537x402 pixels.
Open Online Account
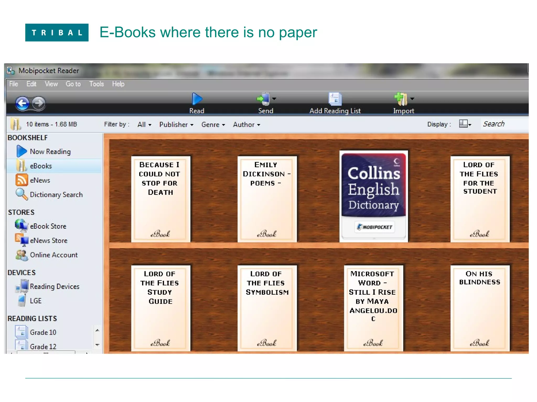tap(54, 255)
